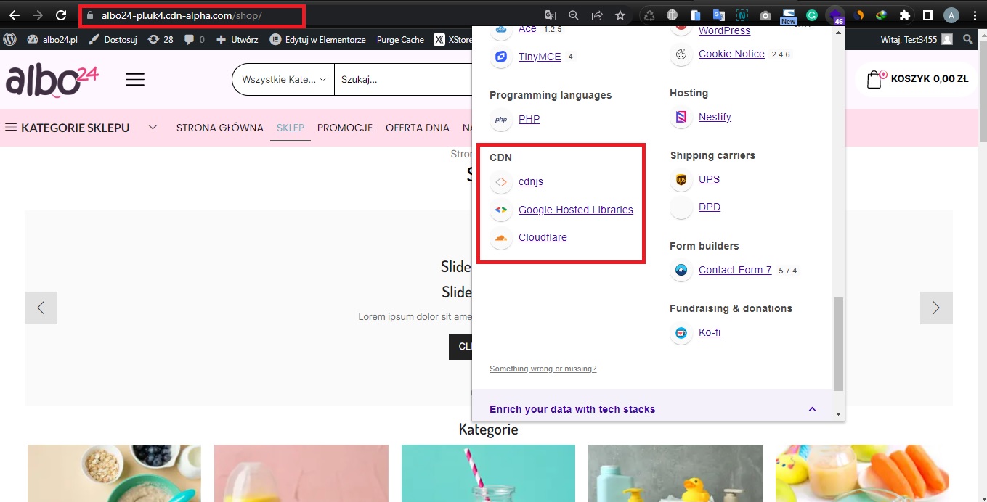Open Promocje page
The height and width of the screenshot is (502, 987).
click(x=345, y=128)
